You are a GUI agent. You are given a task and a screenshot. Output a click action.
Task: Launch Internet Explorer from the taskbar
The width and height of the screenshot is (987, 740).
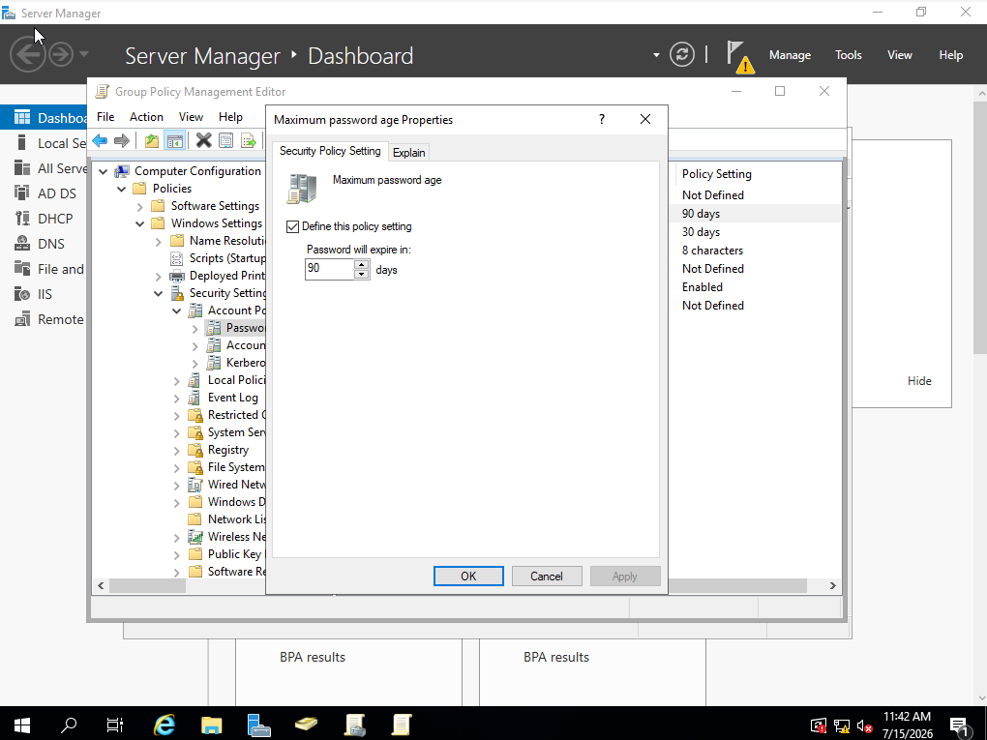coord(164,725)
